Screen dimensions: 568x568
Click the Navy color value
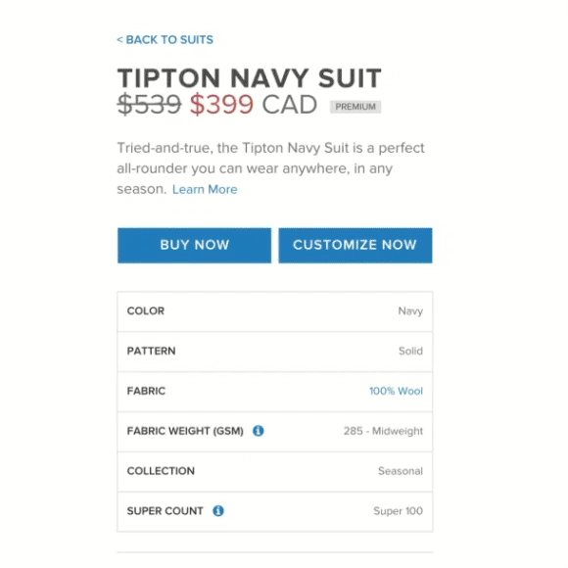(410, 311)
